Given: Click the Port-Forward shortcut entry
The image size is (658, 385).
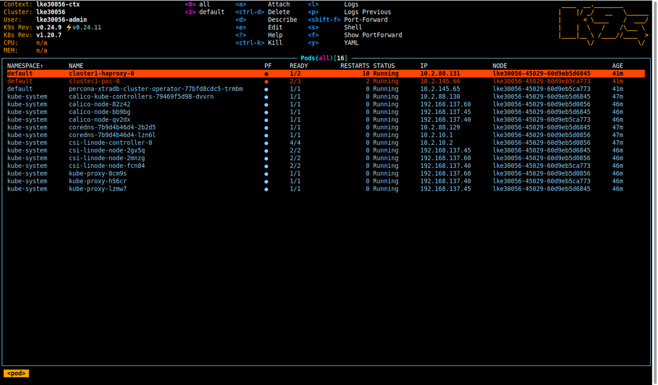Looking at the screenshot, I should [348, 20].
